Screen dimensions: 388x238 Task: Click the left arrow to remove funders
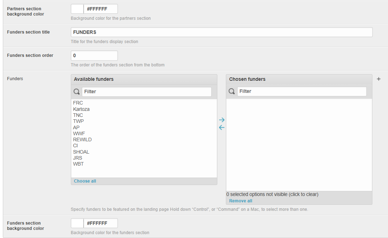click(222, 127)
